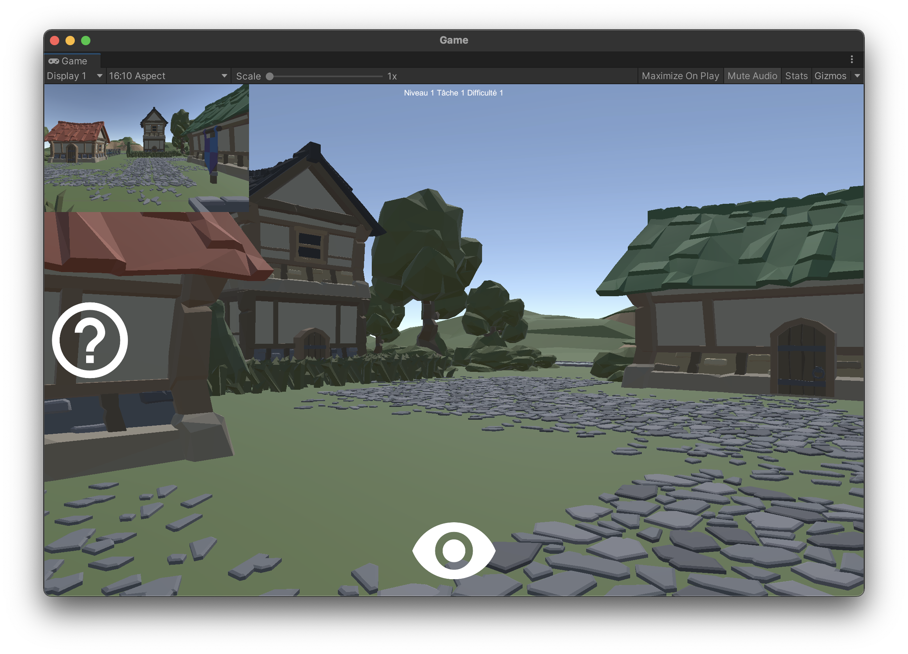Open the three-dot window options menu
Image resolution: width=908 pixels, height=654 pixels.
pyautogui.click(x=851, y=60)
